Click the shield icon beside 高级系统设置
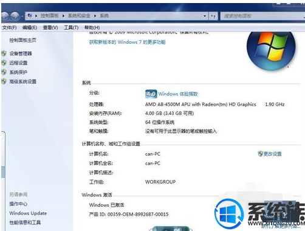Screen dimensions: 305x231 (x=4, y=81)
